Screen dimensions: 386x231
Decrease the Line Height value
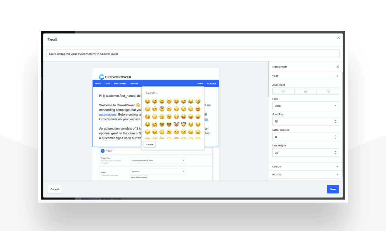click(x=335, y=154)
